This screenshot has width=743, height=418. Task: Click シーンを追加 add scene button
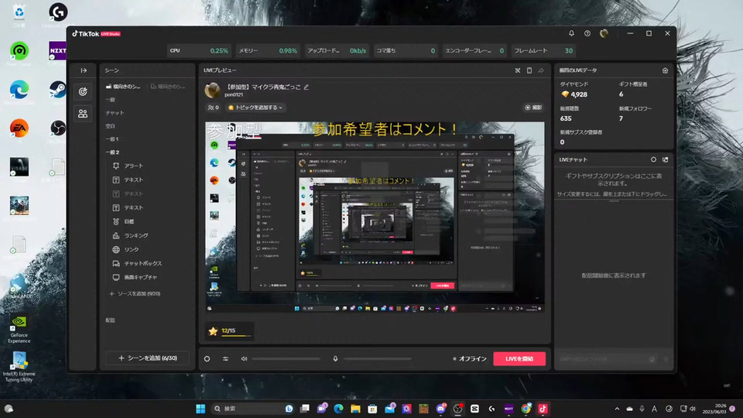click(x=147, y=358)
